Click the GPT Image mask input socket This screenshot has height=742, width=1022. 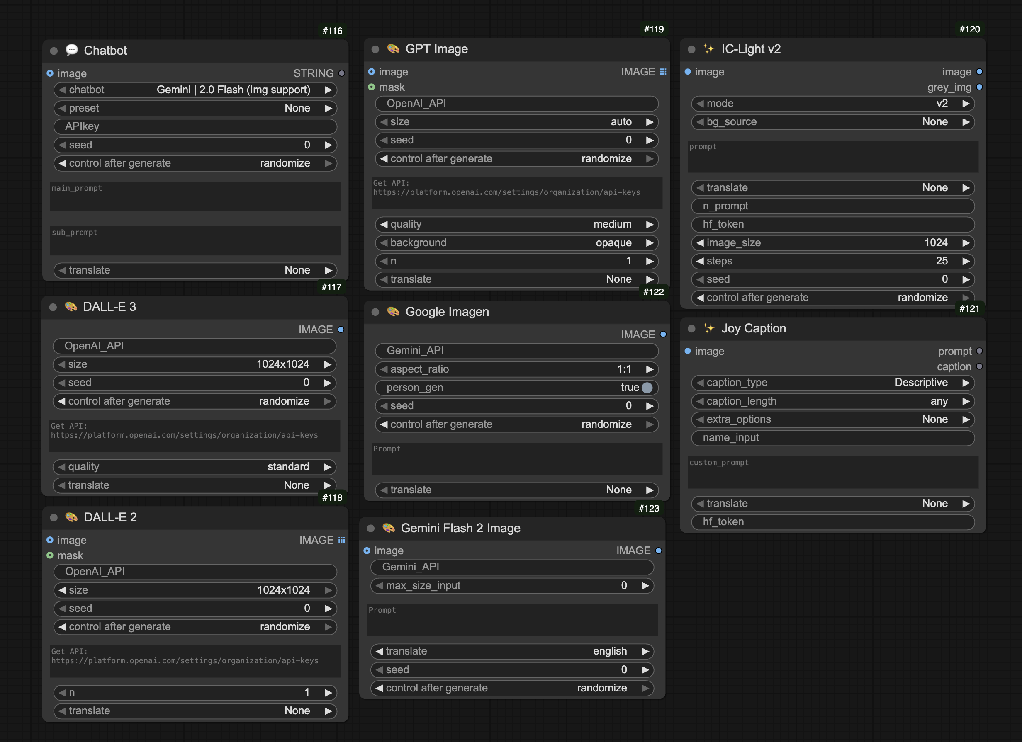371,87
